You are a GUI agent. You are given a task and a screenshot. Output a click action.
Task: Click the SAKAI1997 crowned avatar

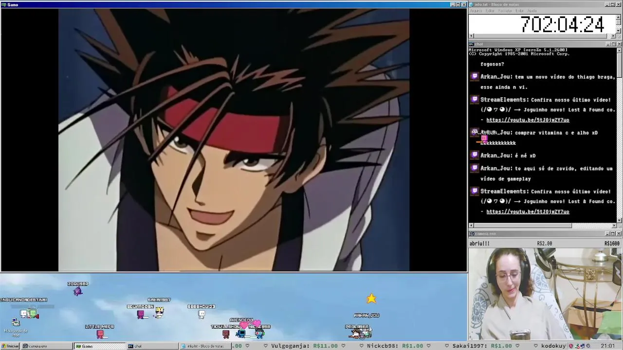pos(159,312)
